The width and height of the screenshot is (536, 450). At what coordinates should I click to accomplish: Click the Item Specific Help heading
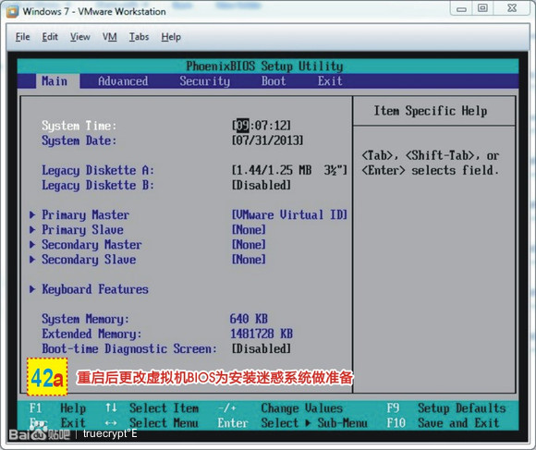431,111
